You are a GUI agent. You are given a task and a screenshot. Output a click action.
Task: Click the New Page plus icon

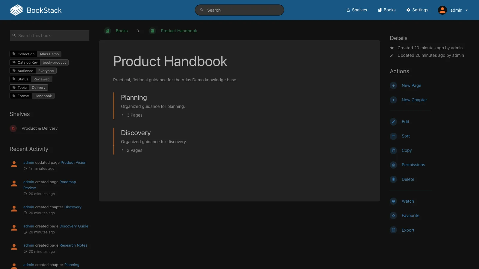[393, 85]
